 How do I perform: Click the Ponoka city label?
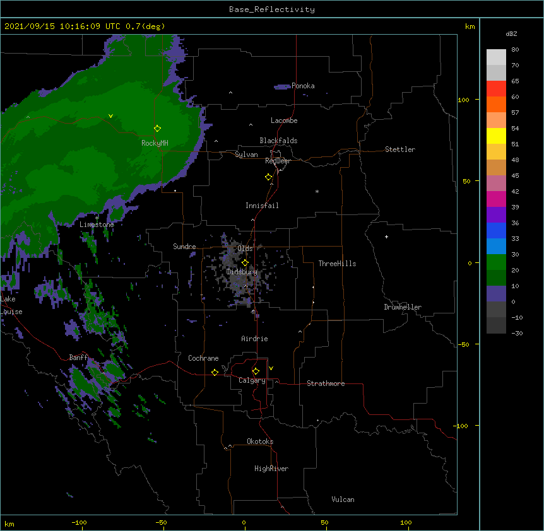[x=303, y=86]
